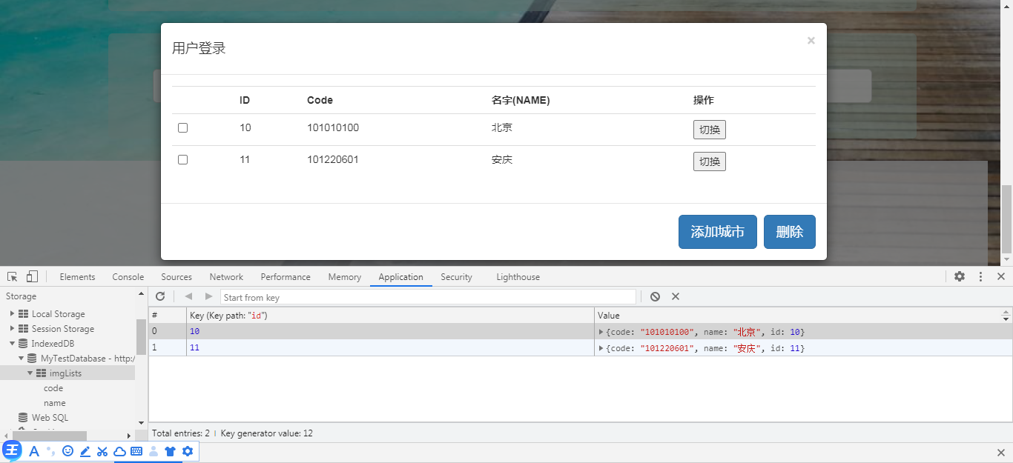Switch to the Network tab in DevTools
Viewport: 1013px width, 463px height.
(x=226, y=276)
